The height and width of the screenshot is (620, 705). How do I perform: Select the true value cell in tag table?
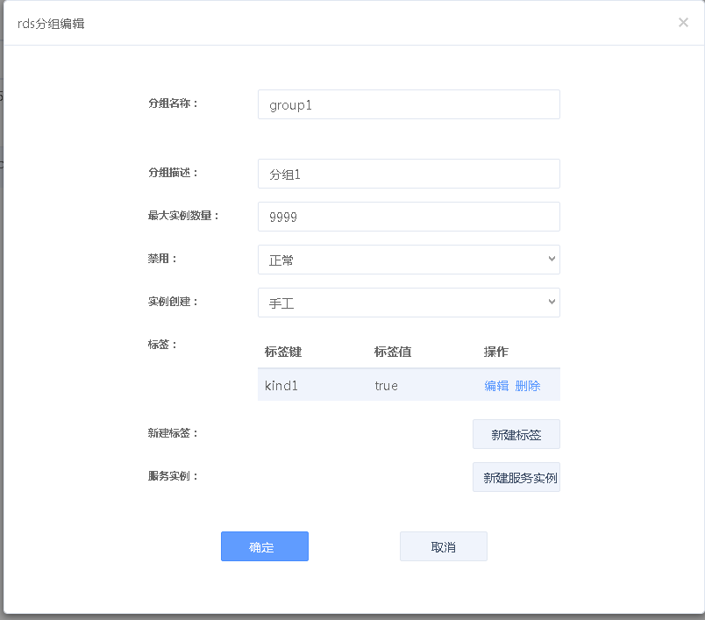386,385
